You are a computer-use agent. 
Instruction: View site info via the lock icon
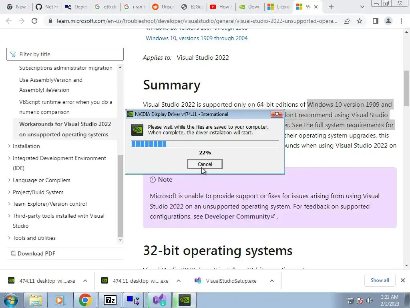[50, 21]
